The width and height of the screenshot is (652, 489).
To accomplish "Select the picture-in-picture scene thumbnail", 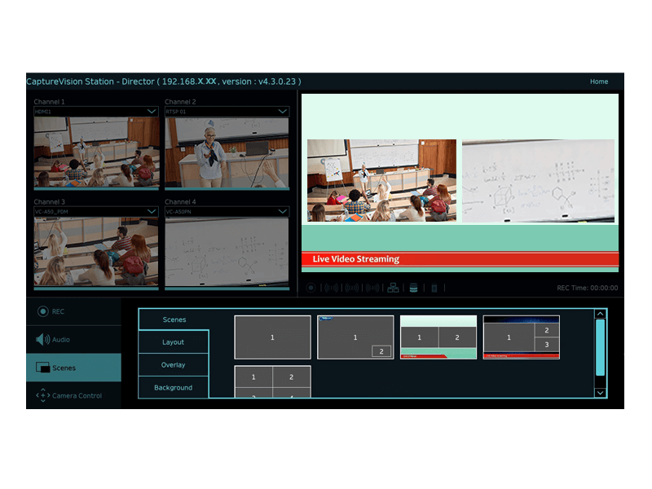I will point(355,337).
